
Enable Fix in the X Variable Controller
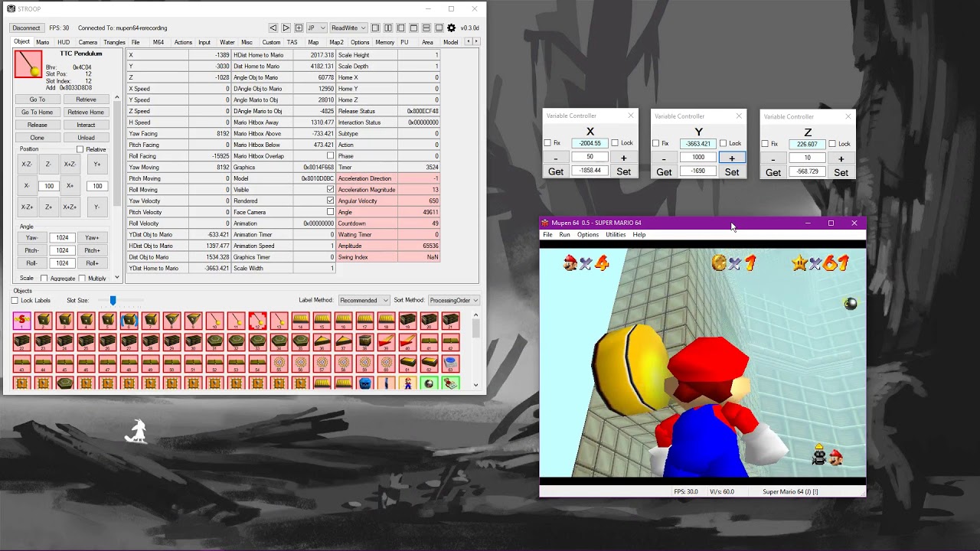coord(547,143)
